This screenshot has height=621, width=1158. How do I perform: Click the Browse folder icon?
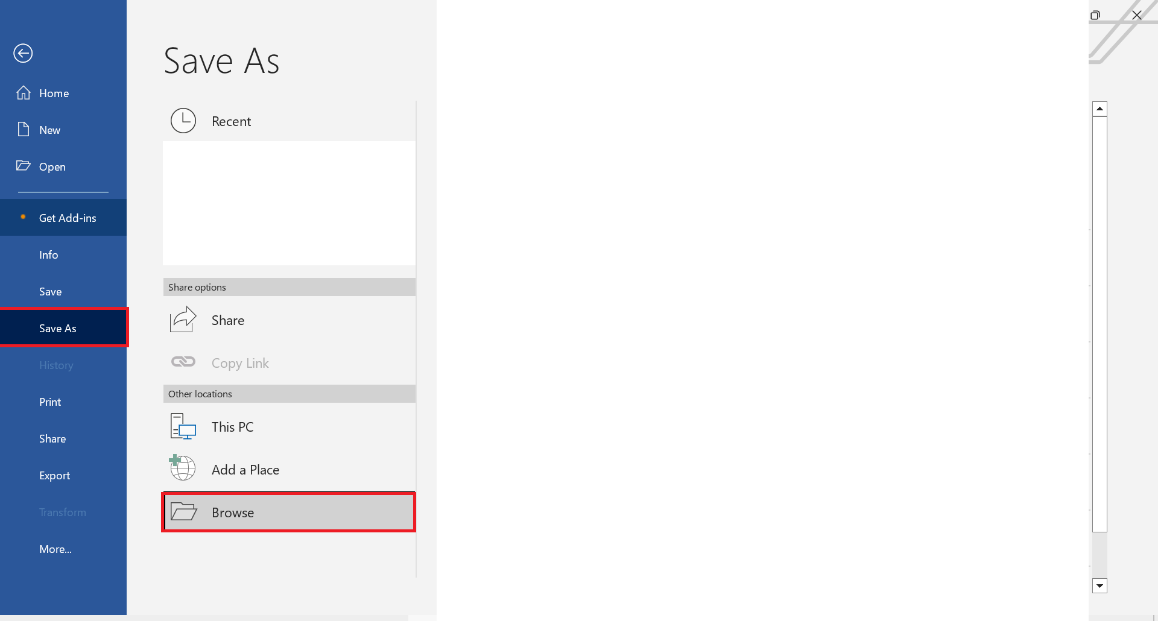pyautogui.click(x=183, y=512)
